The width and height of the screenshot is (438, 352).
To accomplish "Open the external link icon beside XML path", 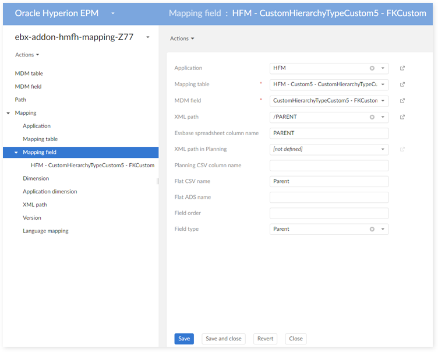I will tap(402, 117).
